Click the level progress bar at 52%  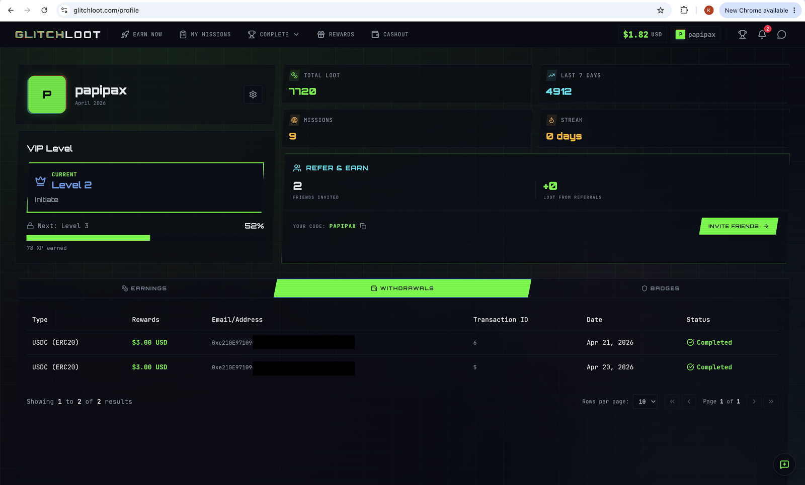[x=145, y=238]
